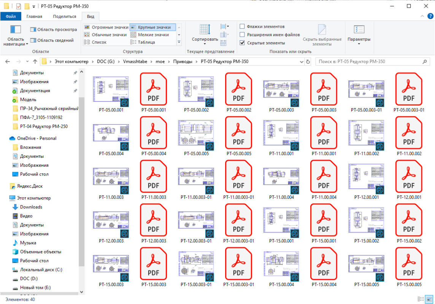
Task: Switch to the Поделиться ribbon tab
Action: coord(64,16)
